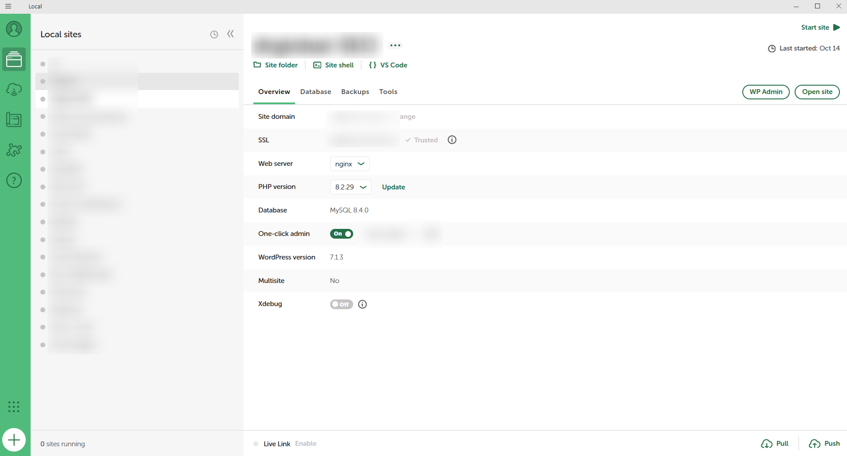847x456 pixels.
Task: Click the SSL info icon
Action: click(452, 140)
